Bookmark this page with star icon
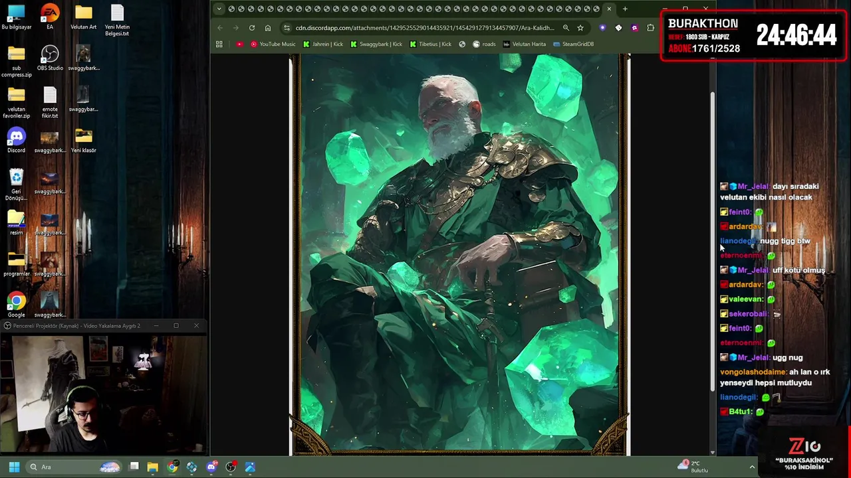851x478 pixels. tap(580, 28)
